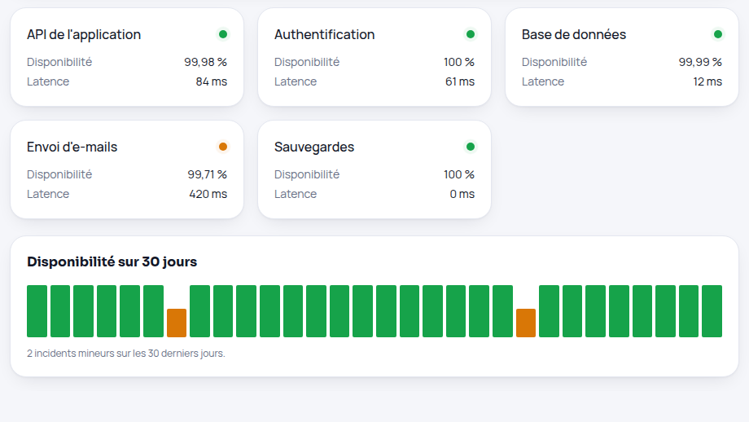Select the 'Base de données' card title
This screenshot has width=749, height=422.
coord(574,34)
